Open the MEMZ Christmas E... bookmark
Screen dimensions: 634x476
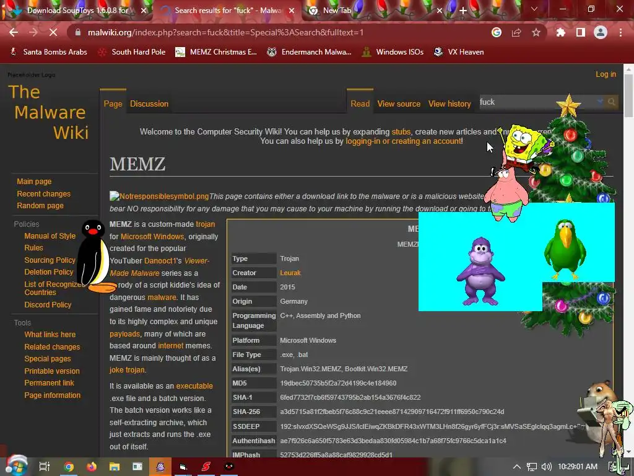pyautogui.click(x=216, y=52)
